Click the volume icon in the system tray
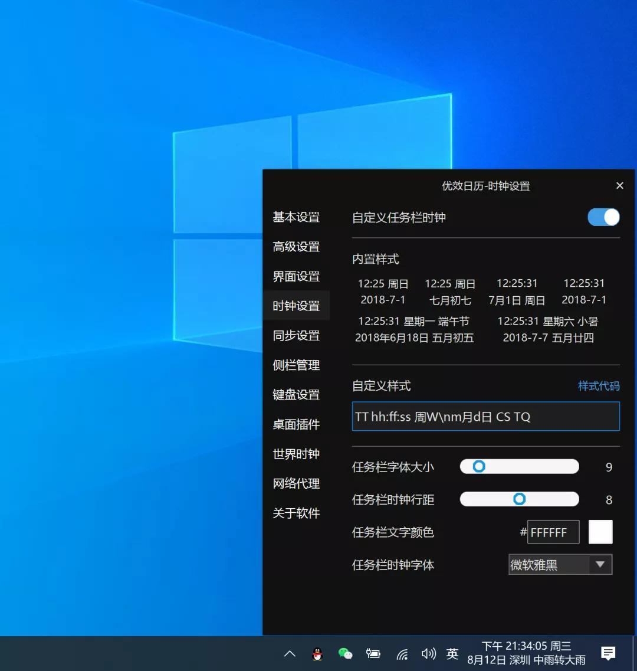Screen dimensions: 637x671 coord(429,653)
